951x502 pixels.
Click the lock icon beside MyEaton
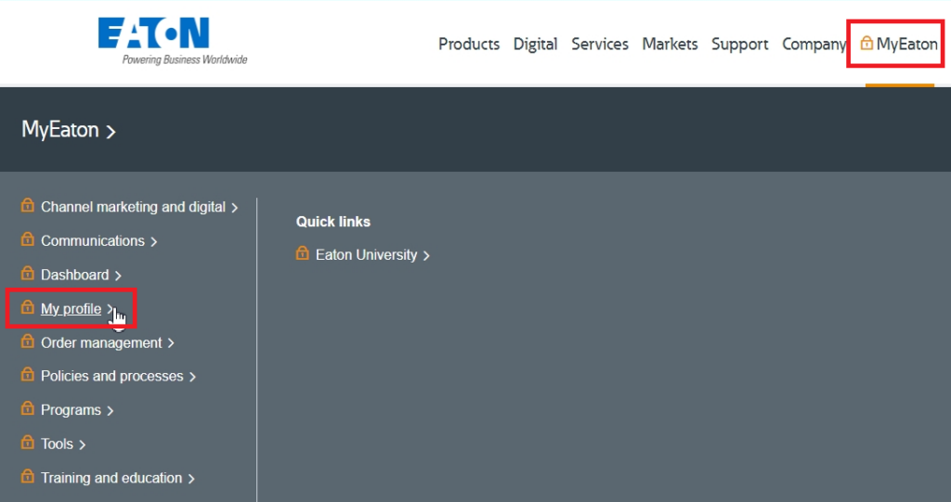pyautogui.click(x=866, y=44)
